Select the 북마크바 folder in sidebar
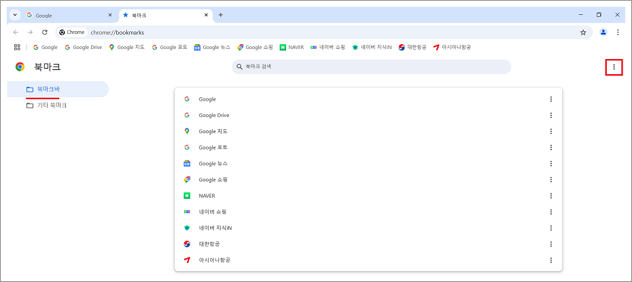The width and height of the screenshot is (632, 282). (x=58, y=90)
